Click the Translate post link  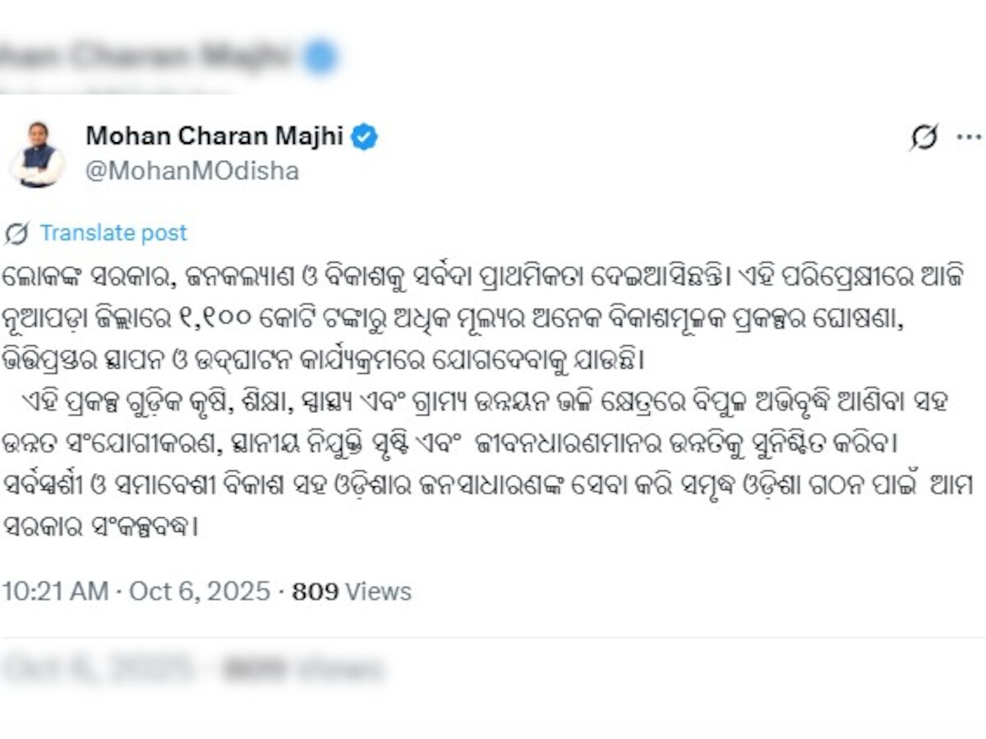pyautogui.click(x=113, y=233)
